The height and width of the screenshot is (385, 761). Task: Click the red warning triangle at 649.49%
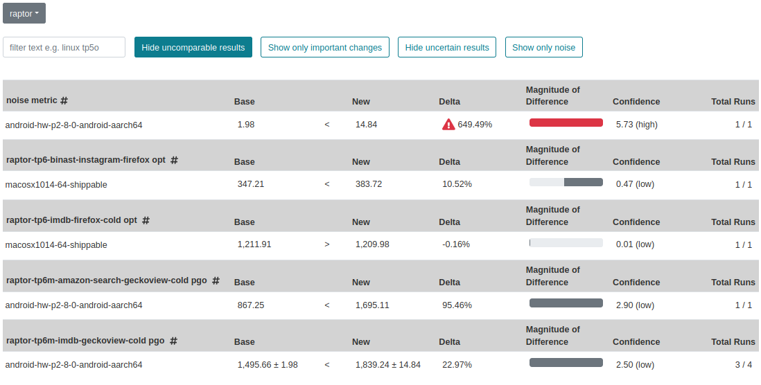pyautogui.click(x=448, y=125)
